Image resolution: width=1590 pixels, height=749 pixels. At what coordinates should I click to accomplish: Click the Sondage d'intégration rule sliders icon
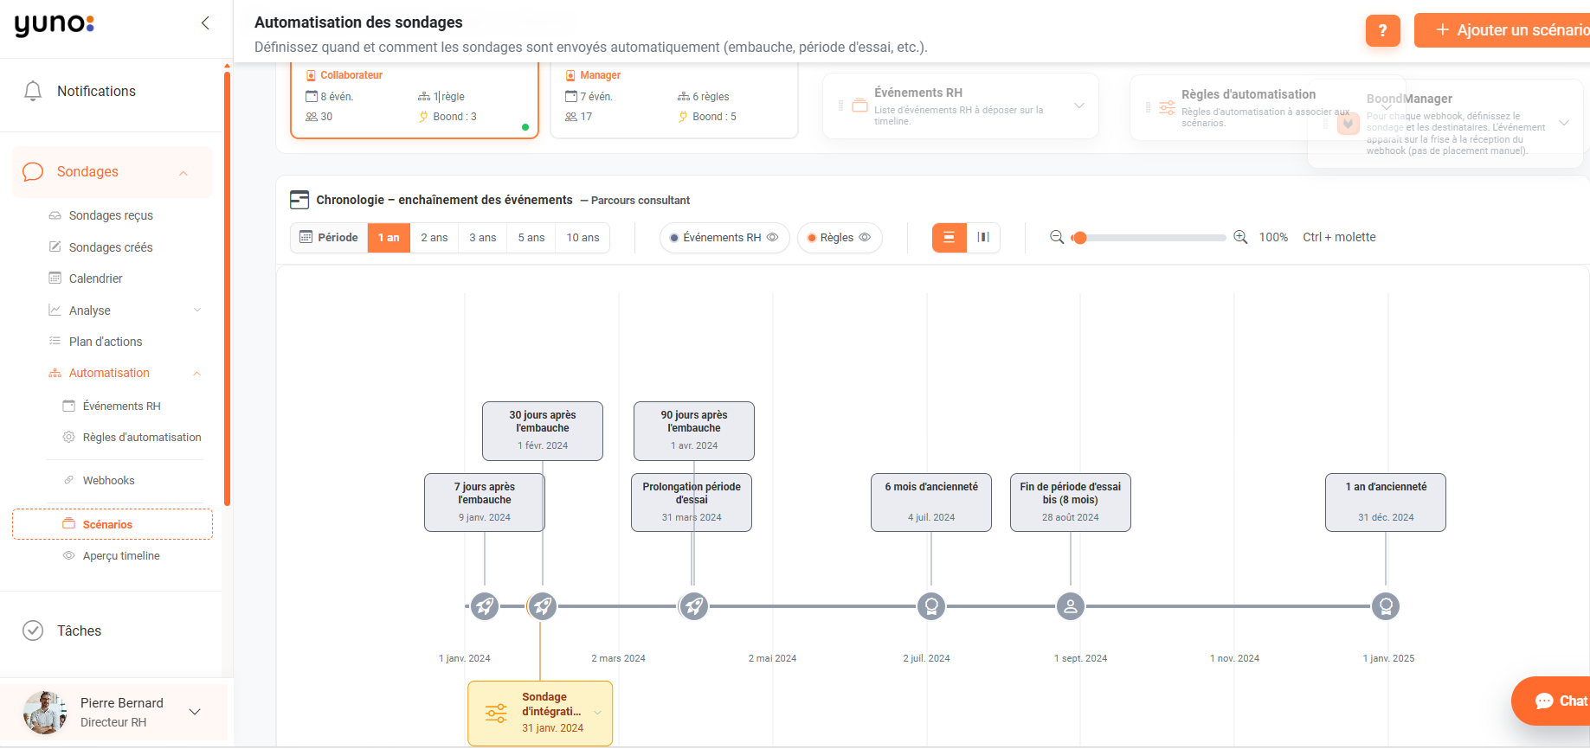pyautogui.click(x=497, y=714)
